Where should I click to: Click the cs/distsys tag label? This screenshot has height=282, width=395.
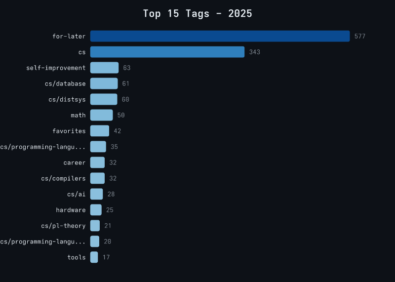(x=67, y=99)
